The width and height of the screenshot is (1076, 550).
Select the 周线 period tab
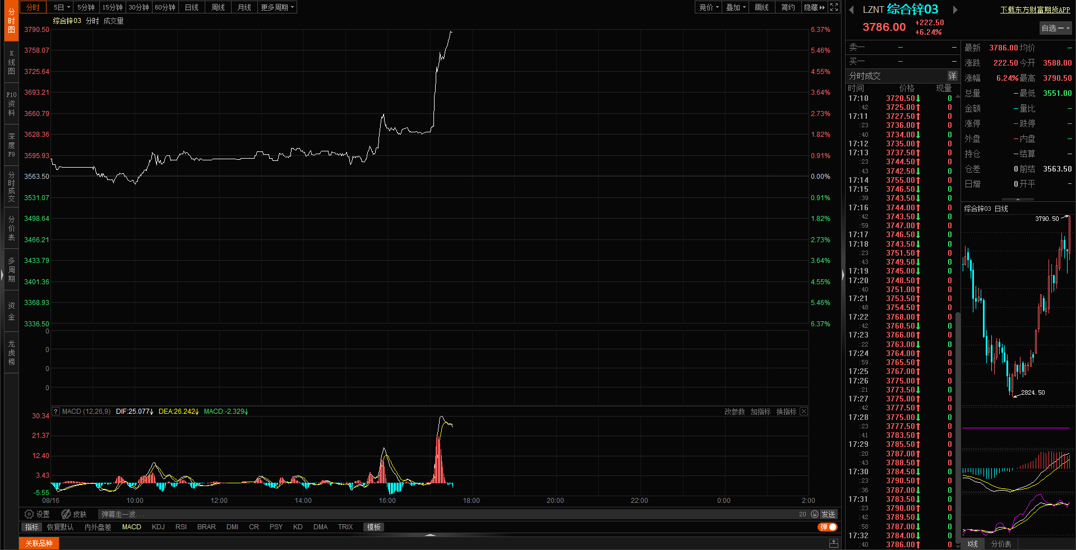pyautogui.click(x=218, y=7)
